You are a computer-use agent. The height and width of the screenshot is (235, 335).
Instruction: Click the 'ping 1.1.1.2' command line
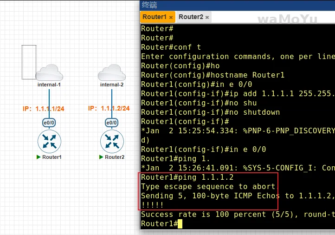pyautogui.click(x=187, y=177)
